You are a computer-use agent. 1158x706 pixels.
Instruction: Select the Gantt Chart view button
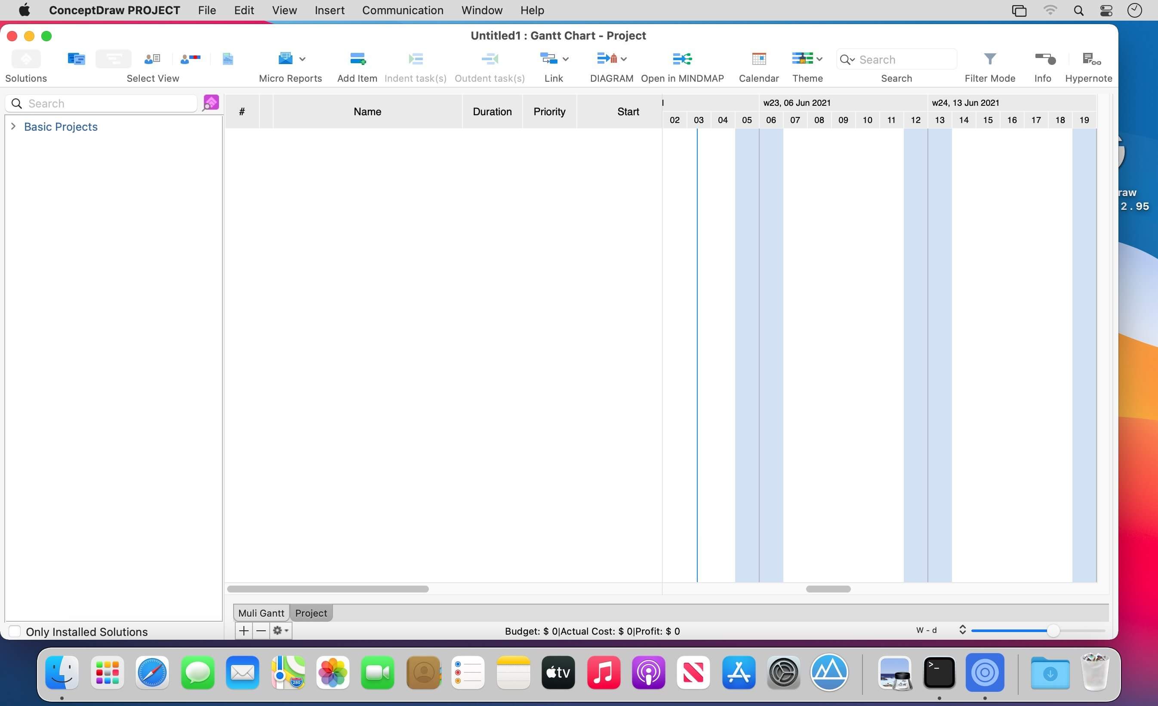click(113, 59)
